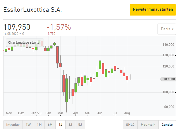Click the latest August candle
Image resolution: width=176 pixels, height=132 pixels.
coord(130,79)
